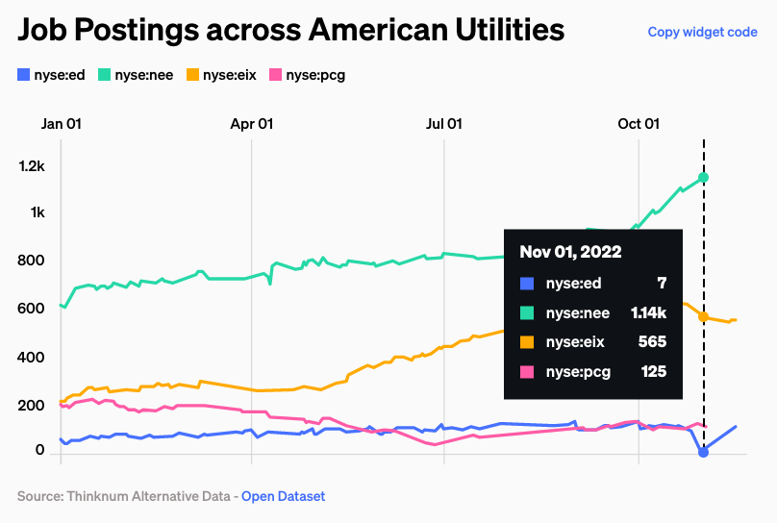The width and height of the screenshot is (777, 523).
Task: Click the orange nyse:eix data point marker
Action: 703,317
